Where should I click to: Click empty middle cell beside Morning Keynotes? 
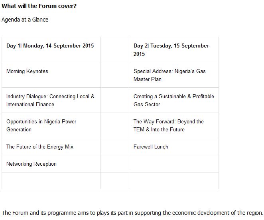point(115,75)
